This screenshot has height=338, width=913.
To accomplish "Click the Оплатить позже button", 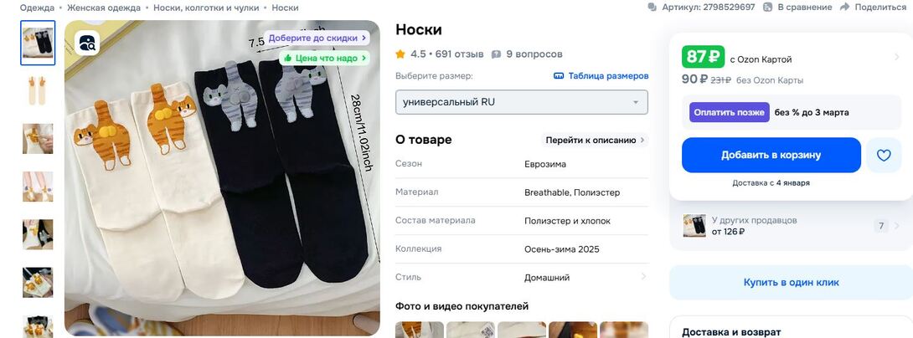I will [x=729, y=112].
